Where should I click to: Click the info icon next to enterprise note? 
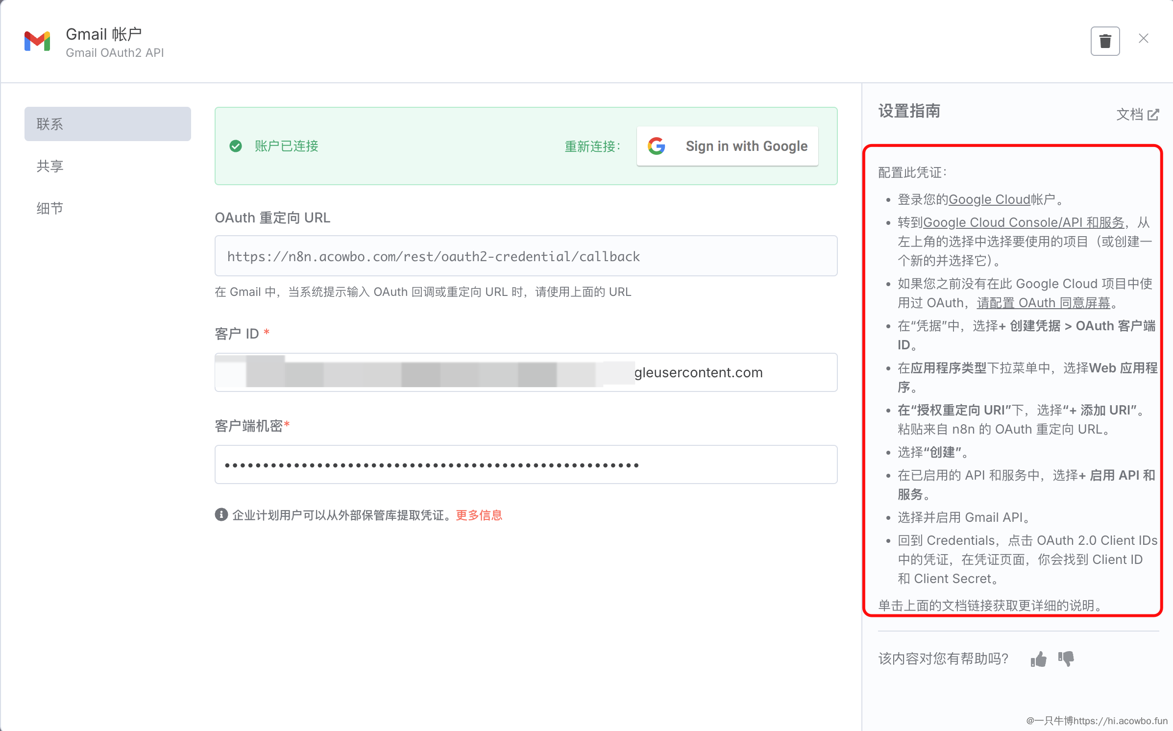pos(221,515)
